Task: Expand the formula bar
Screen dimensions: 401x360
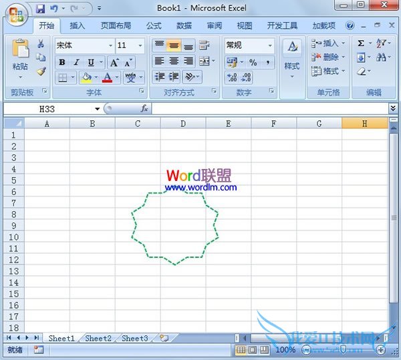Action: pyautogui.click(x=393, y=108)
